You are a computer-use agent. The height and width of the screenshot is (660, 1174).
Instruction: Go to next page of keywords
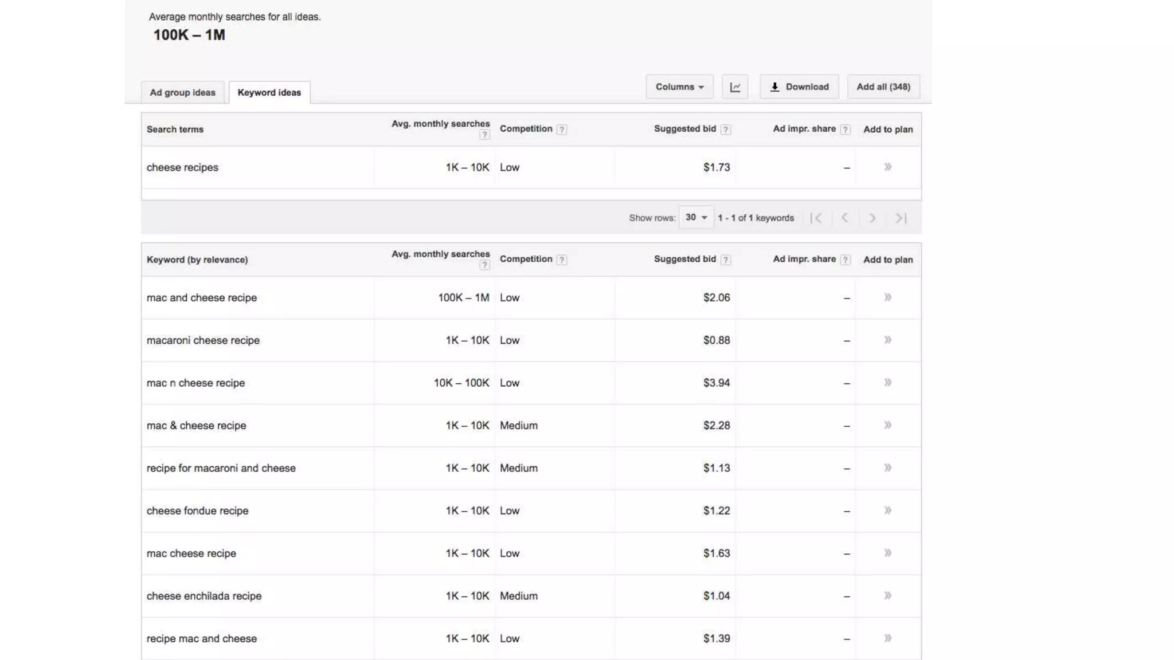(872, 218)
